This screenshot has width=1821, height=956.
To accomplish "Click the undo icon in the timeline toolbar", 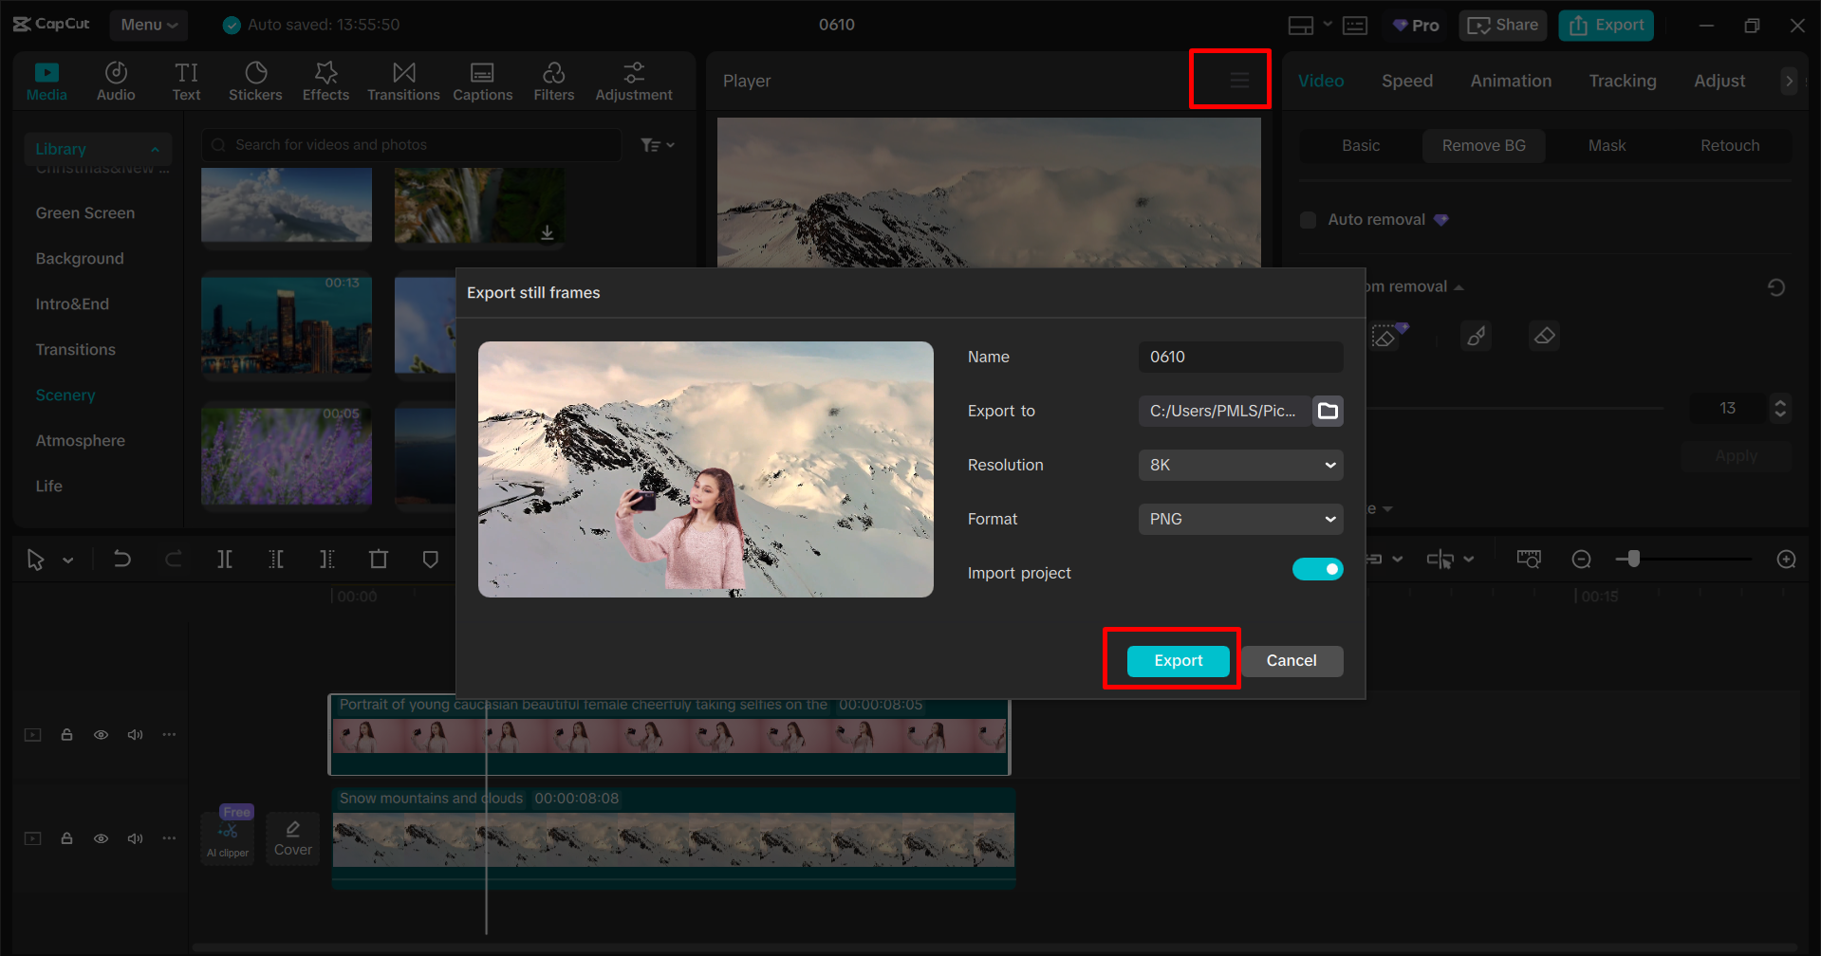I will click(x=121, y=559).
